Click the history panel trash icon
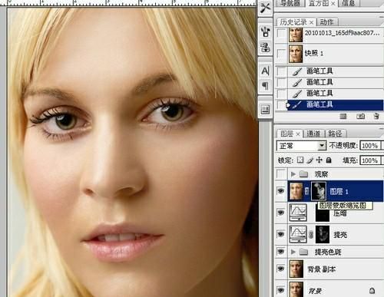 click(376, 116)
